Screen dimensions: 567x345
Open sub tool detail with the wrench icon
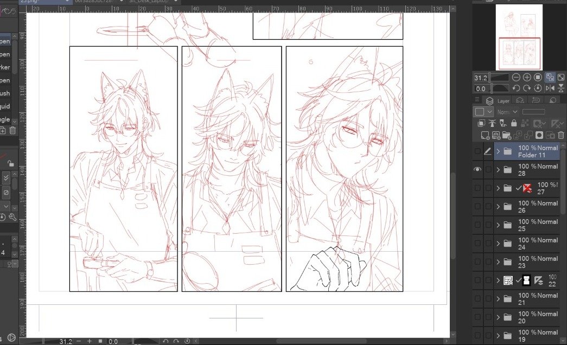tap(12, 217)
